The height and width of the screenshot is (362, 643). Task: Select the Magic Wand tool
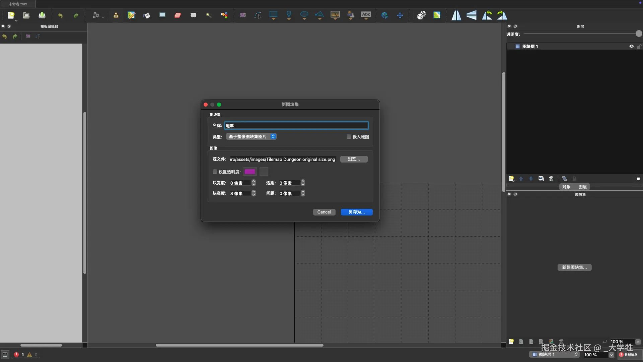click(209, 15)
